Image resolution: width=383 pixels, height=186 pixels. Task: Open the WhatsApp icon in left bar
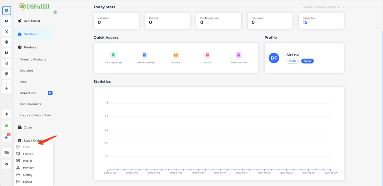point(6,125)
